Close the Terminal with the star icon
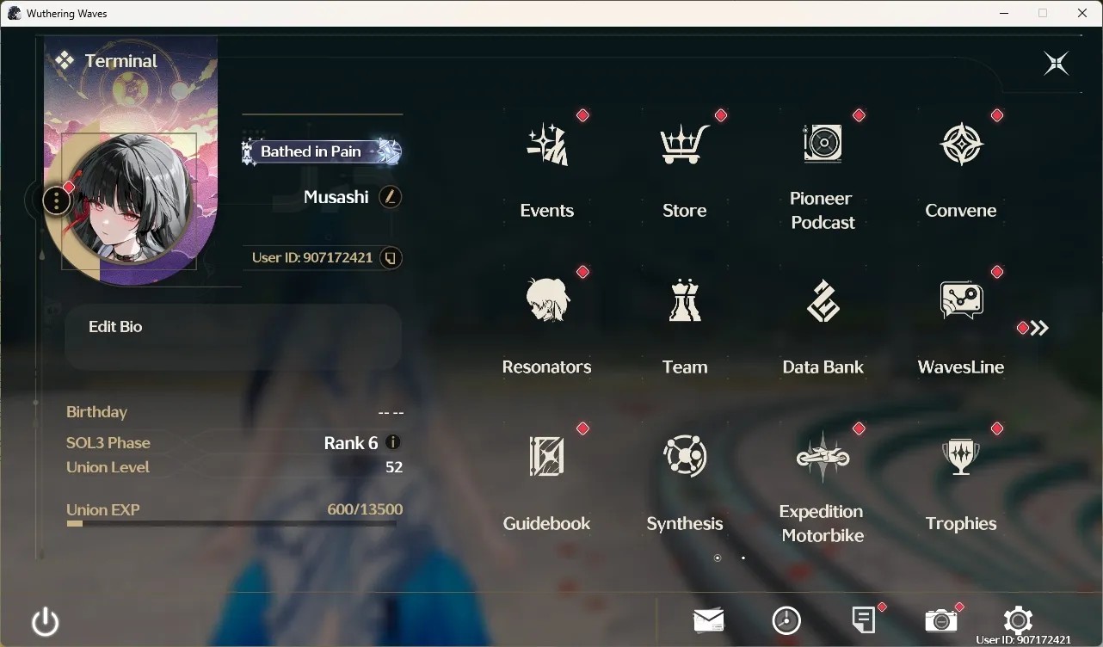The image size is (1103, 647). point(1056,63)
